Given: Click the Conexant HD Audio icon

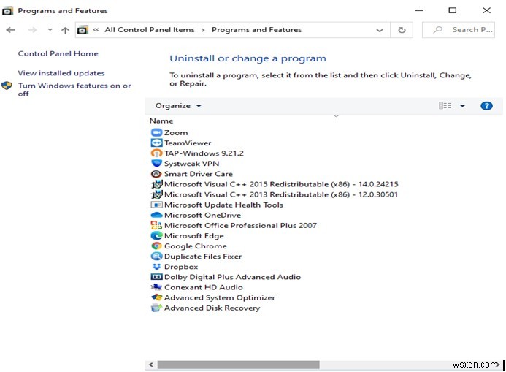Looking at the screenshot, I should coord(156,287).
